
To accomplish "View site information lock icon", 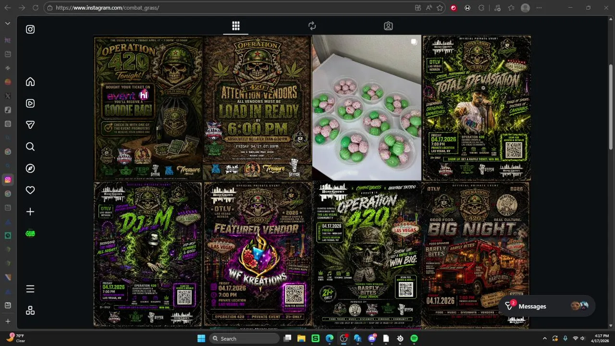I will (x=50, y=8).
